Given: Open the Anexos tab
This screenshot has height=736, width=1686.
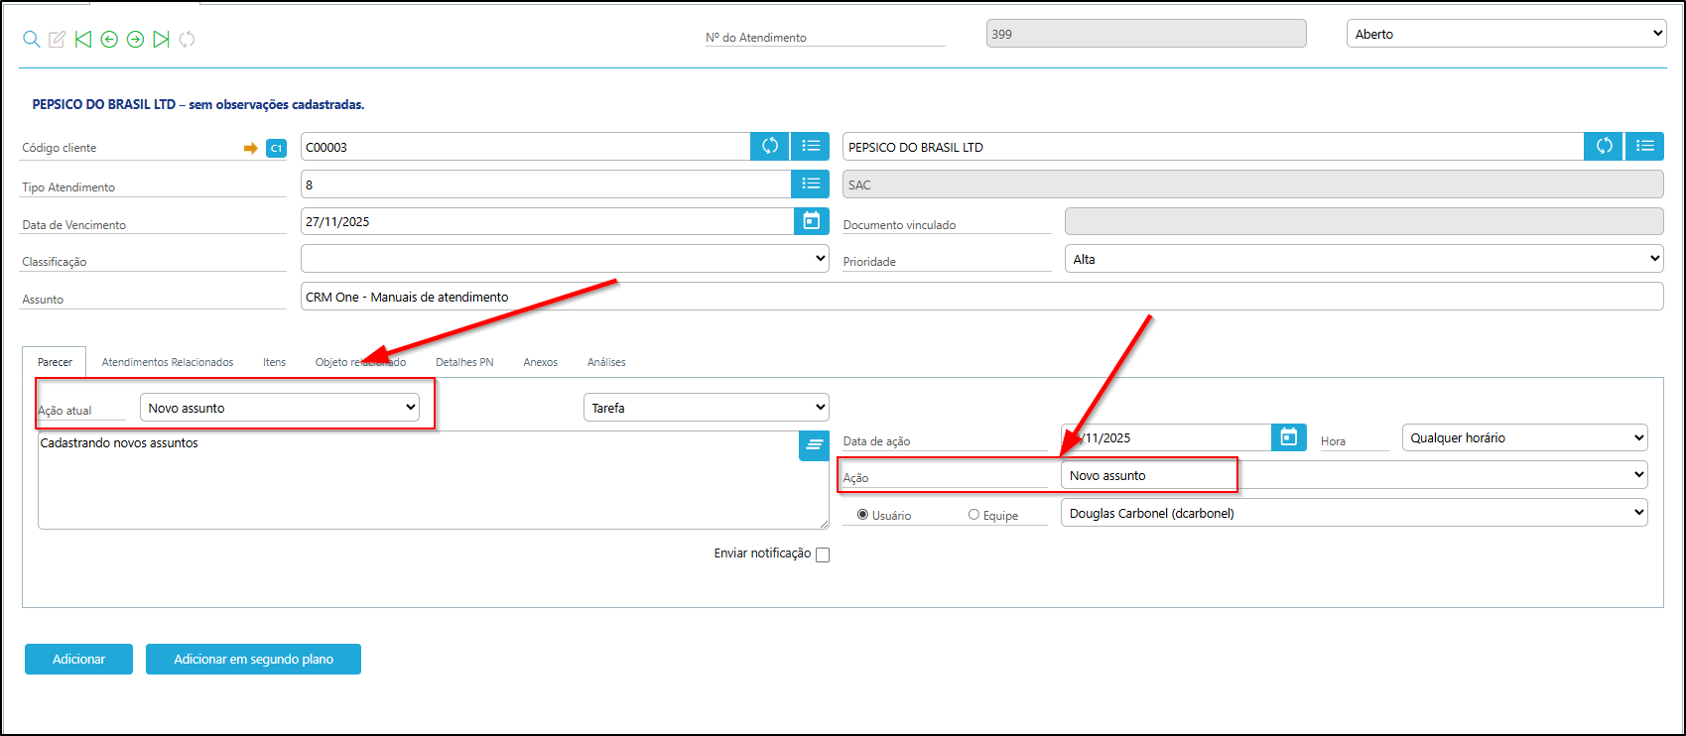Looking at the screenshot, I should tap(540, 362).
